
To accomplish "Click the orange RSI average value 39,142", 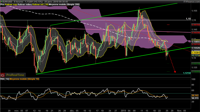I will pyautogui.click(x=195, y=96).
